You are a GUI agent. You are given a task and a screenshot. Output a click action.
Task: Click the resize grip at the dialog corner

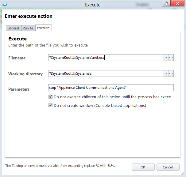click(x=182, y=173)
